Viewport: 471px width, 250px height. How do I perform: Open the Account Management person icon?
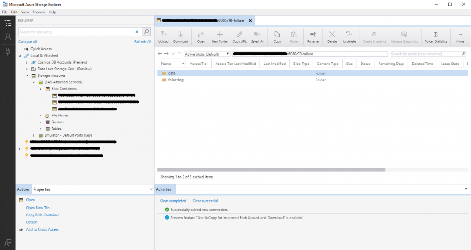8,37
